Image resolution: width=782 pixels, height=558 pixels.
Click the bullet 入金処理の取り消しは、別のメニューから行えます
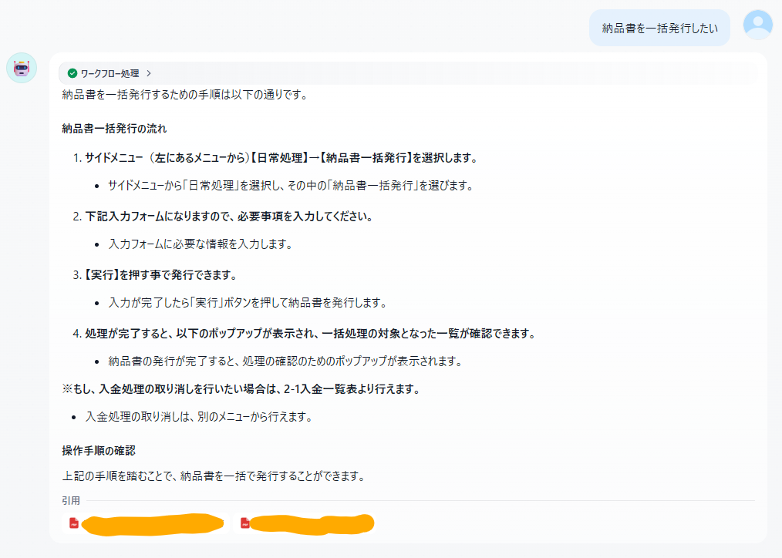point(199,416)
